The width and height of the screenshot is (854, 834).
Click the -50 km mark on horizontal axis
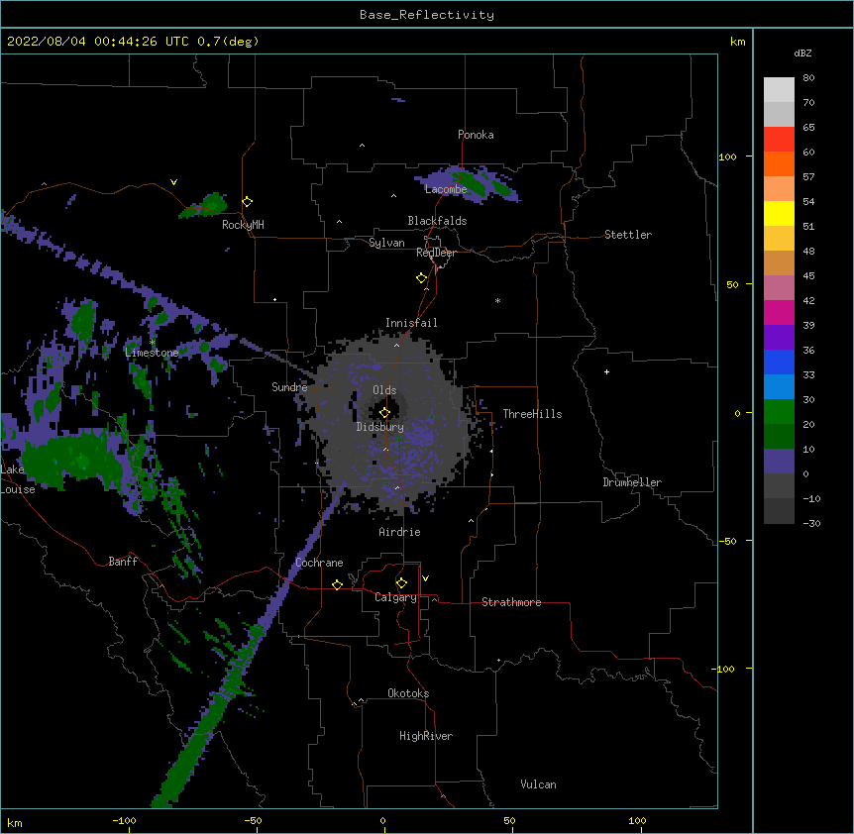(x=253, y=820)
